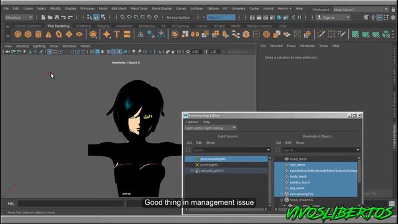Click the Polygon Type 'T' shelf icon
This screenshot has width=398, height=224.
[x=116, y=34]
